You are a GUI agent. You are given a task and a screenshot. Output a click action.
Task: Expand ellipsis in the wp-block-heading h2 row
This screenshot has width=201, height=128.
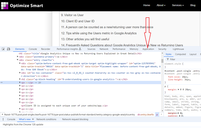[120, 79]
